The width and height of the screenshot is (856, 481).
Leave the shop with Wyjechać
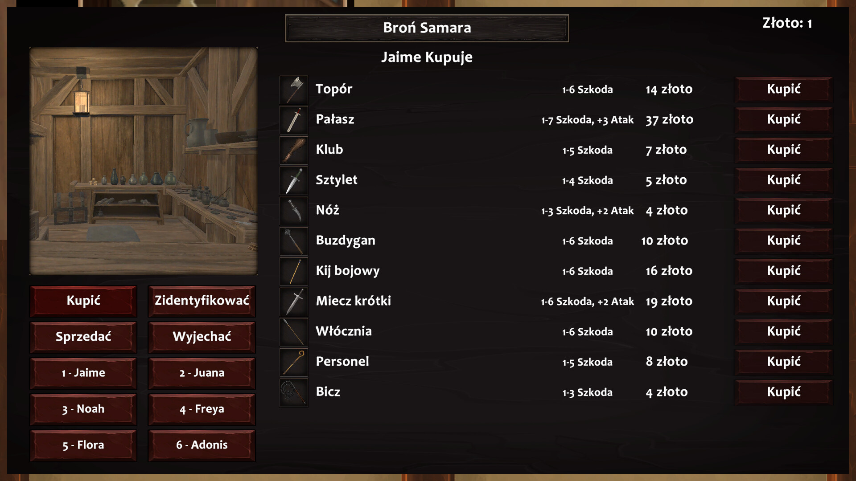tap(202, 337)
